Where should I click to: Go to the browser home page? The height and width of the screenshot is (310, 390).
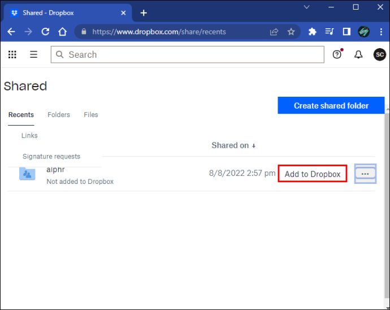click(x=62, y=32)
